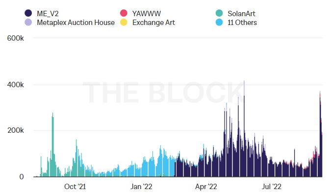Select the Jul '22 axis label

tap(272, 187)
